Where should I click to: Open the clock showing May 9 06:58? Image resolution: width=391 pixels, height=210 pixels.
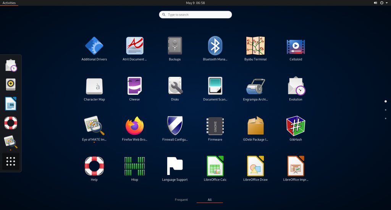tap(195, 3)
